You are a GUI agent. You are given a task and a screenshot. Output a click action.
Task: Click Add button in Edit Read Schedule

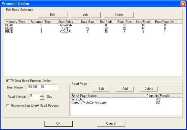[86, 15]
